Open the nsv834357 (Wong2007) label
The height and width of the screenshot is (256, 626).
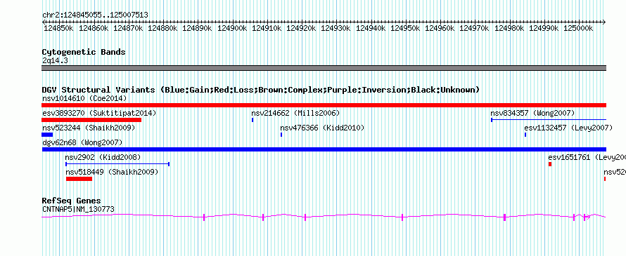(532, 113)
